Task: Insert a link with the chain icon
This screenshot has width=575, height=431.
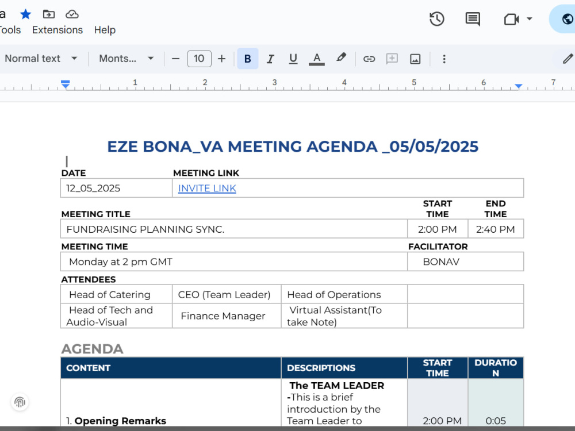Action: [x=369, y=59]
